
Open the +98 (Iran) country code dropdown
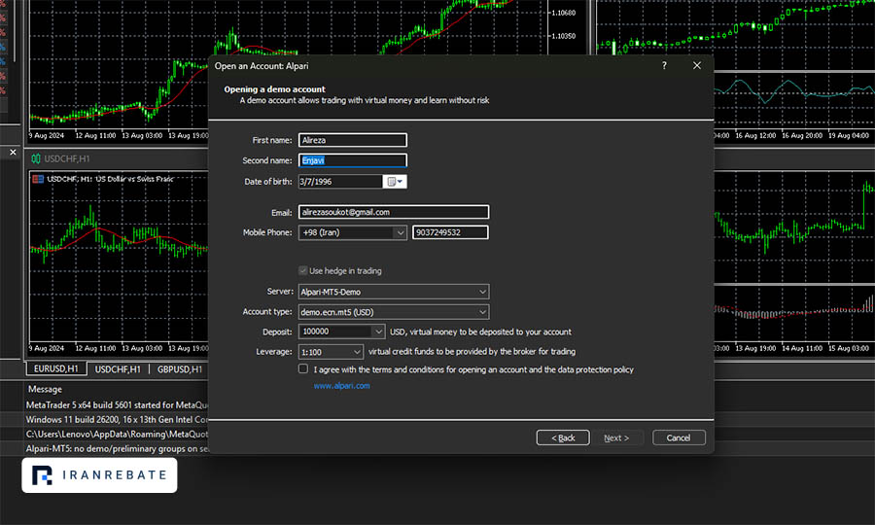[353, 232]
